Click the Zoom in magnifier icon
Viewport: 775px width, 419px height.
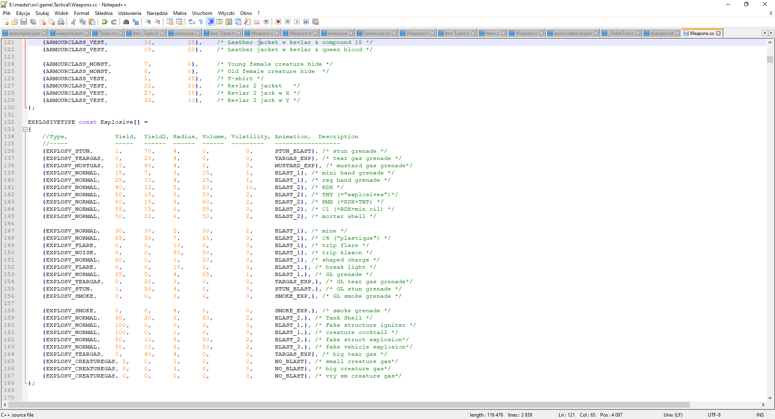click(x=148, y=22)
